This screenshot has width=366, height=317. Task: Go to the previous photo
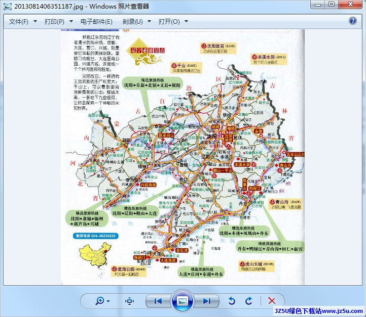pos(158,301)
